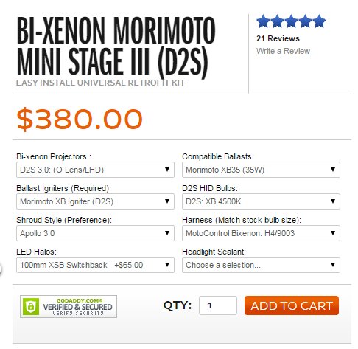The height and width of the screenshot is (349, 358).
Task: Open the Bi-xenon Projectors dropdown
Action: click(x=95, y=170)
